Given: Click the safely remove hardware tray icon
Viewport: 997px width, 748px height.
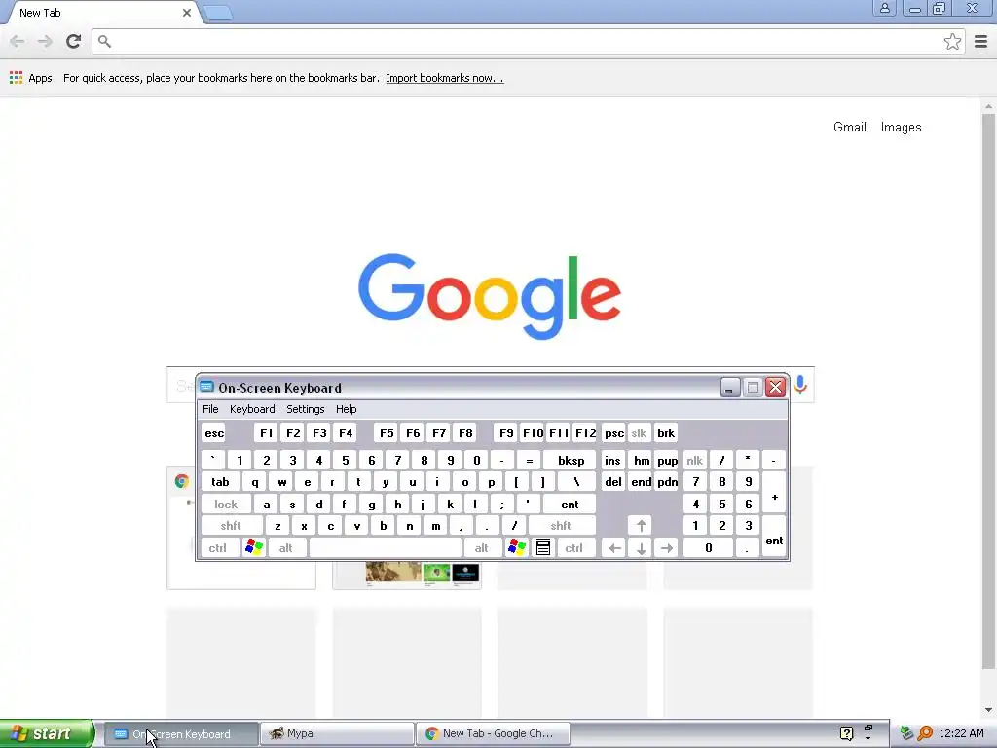Looking at the screenshot, I should coord(906,733).
